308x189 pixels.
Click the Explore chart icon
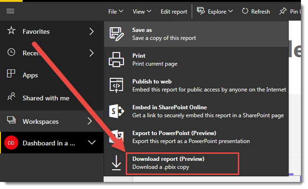click(x=201, y=11)
